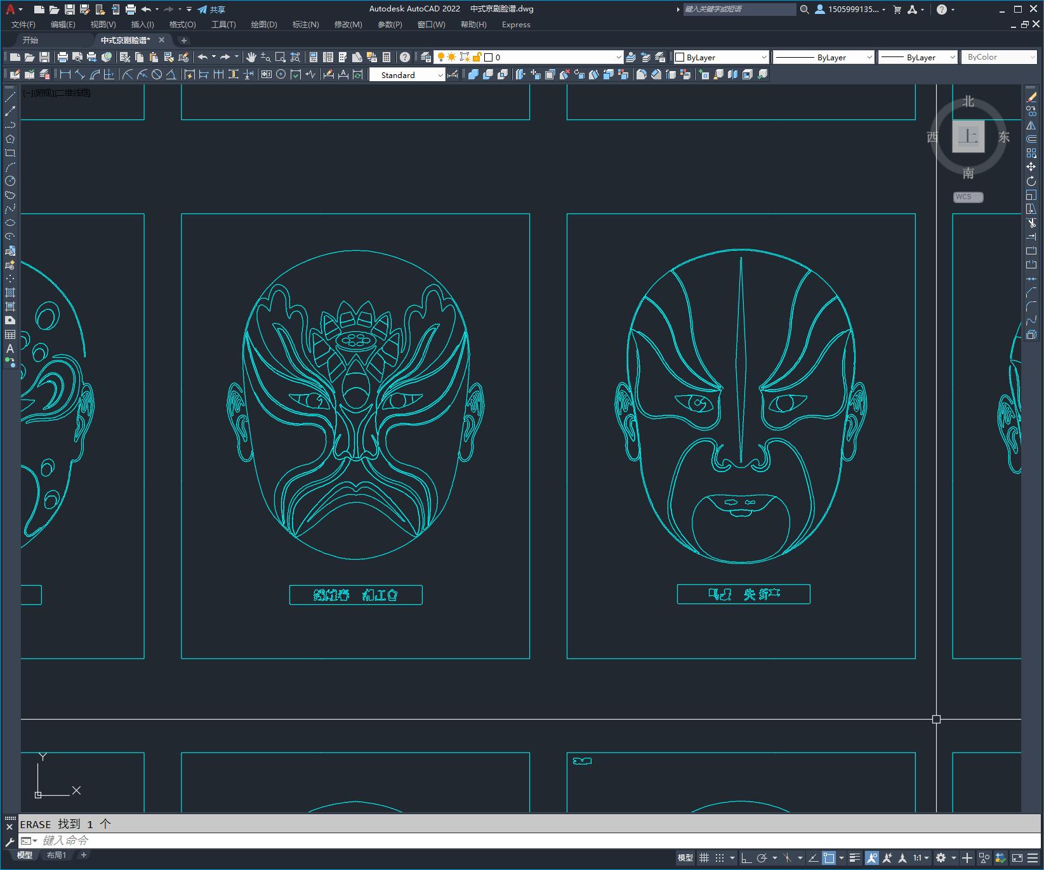This screenshot has width=1044, height=870.
Task: Click the Quick Calculator icon
Action: pyautogui.click(x=387, y=57)
